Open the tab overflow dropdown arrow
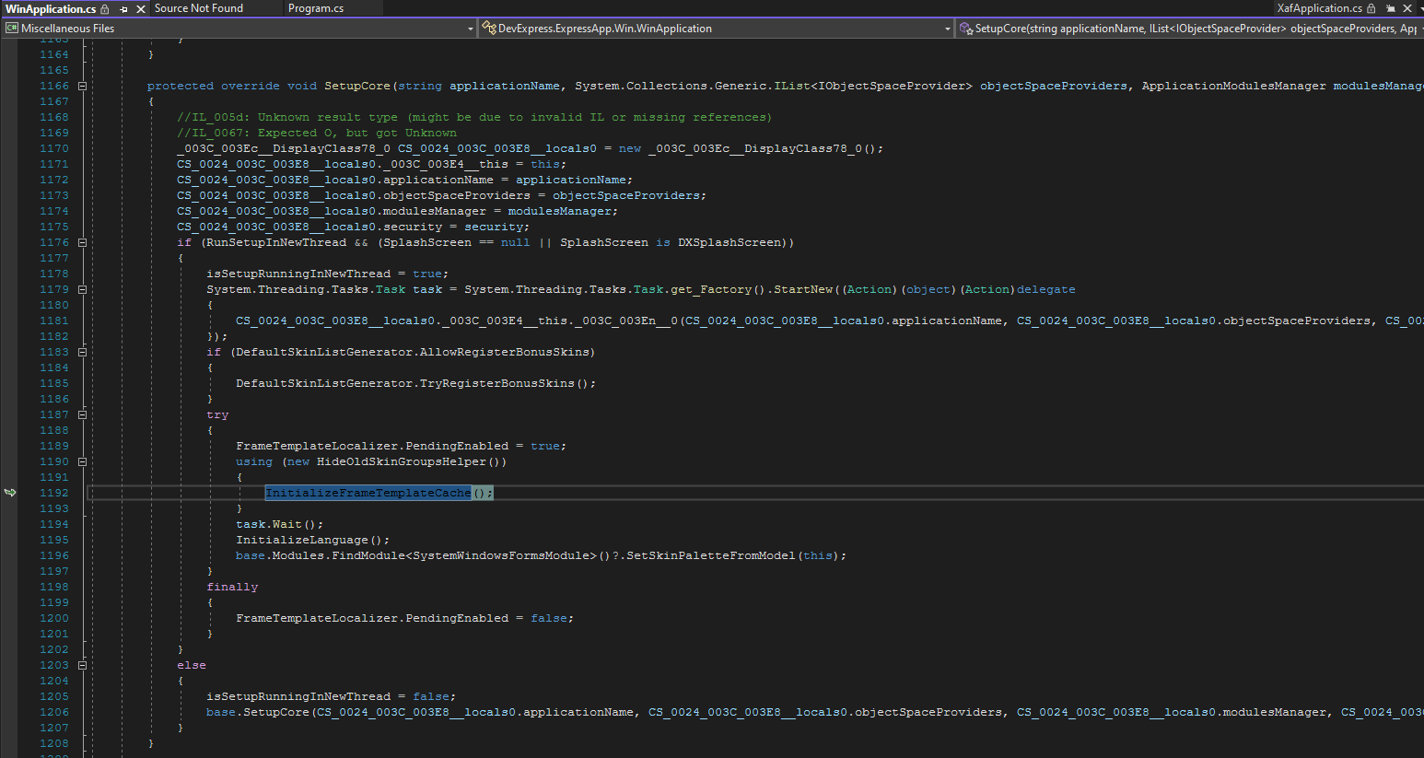 pyautogui.click(x=1421, y=8)
